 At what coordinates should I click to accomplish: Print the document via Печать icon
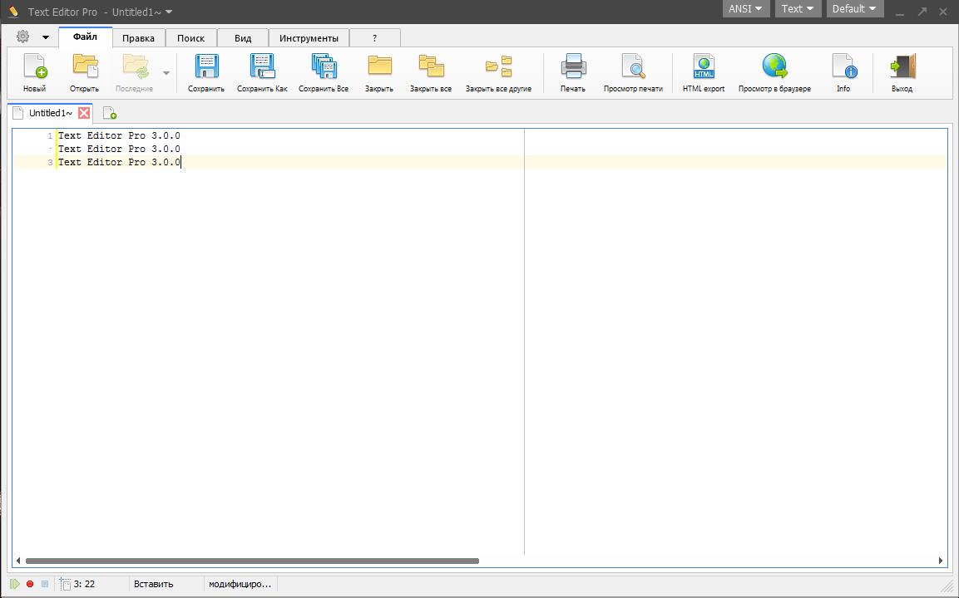pyautogui.click(x=573, y=73)
